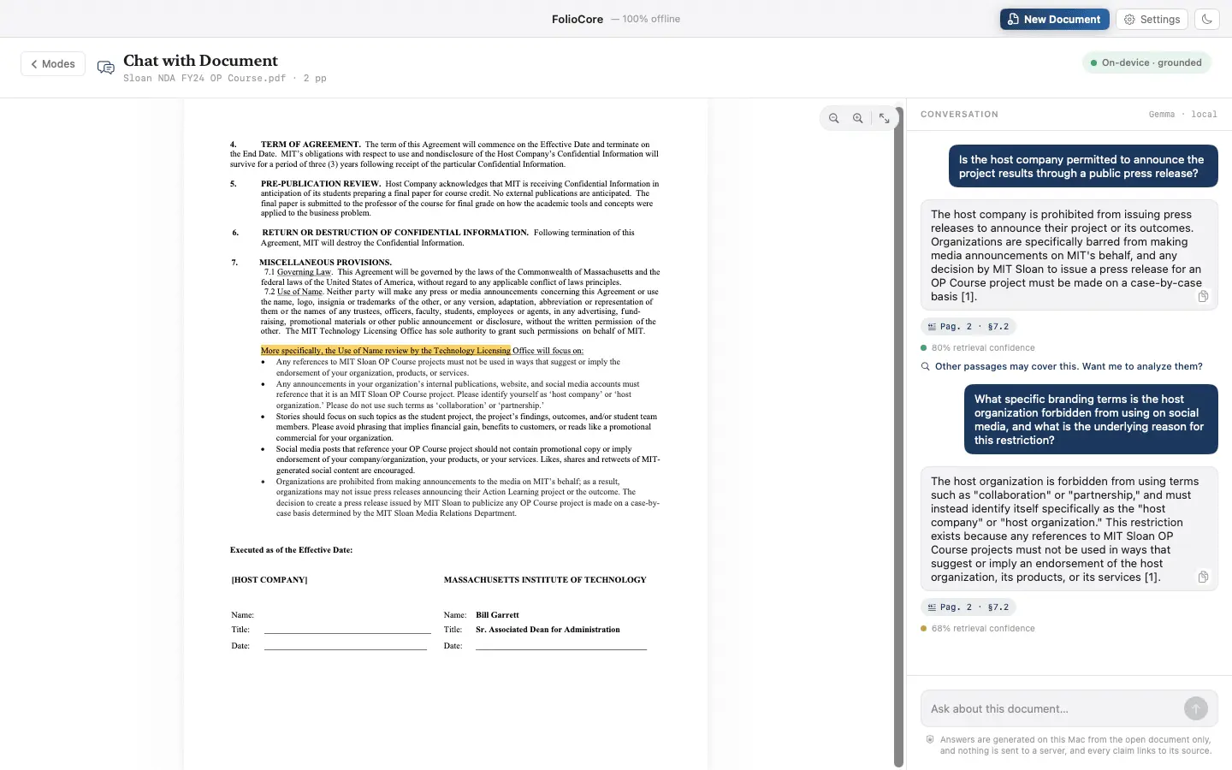Click the PRE-PUBLICATION REVIEW heading
This screenshot has width=1232, height=770.
pyautogui.click(x=321, y=184)
